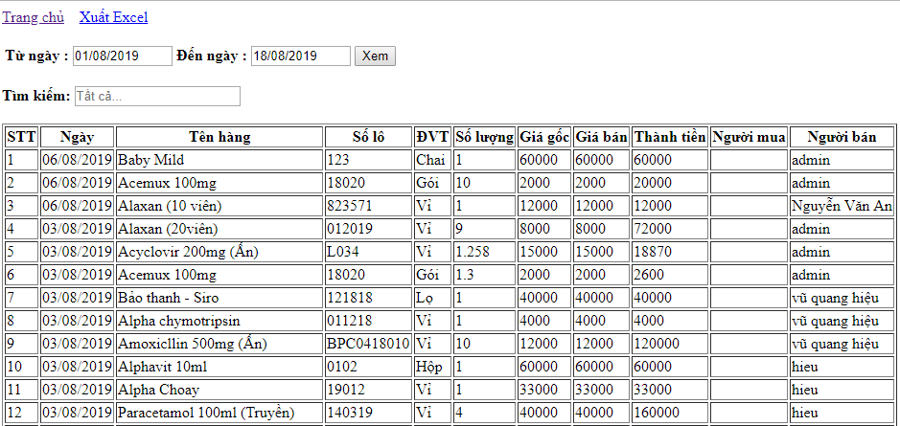The image size is (900, 426).
Task: Click the Số lô column header
Action: pyautogui.click(x=368, y=137)
